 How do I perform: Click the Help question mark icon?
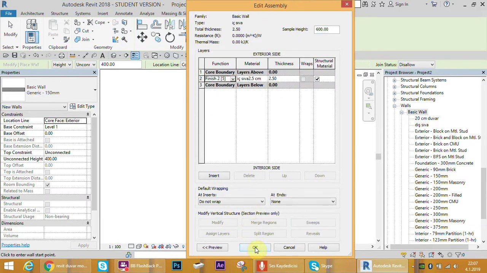(x=447, y=4)
